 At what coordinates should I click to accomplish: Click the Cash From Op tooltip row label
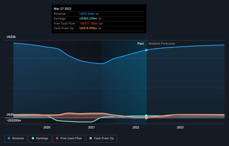click(64, 28)
